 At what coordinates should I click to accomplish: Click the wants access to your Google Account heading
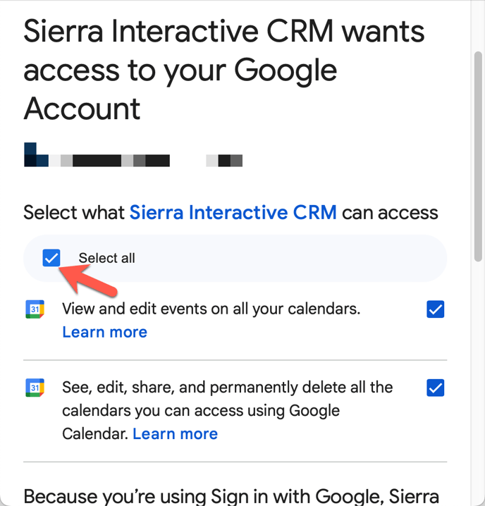click(223, 70)
